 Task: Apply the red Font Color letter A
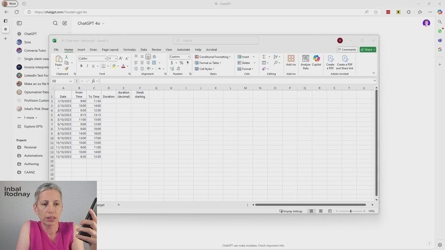[123, 66]
